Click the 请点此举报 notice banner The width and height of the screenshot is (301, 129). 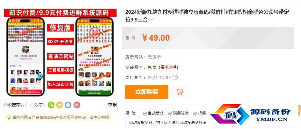click(61, 117)
